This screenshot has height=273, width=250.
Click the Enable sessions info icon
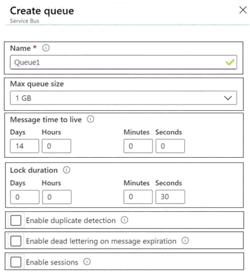[87, 262]
